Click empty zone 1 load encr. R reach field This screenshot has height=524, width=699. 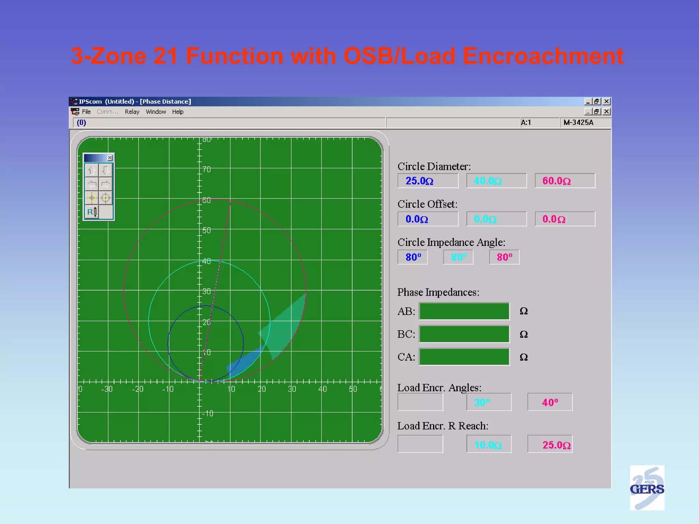click(x=420, y=444)
